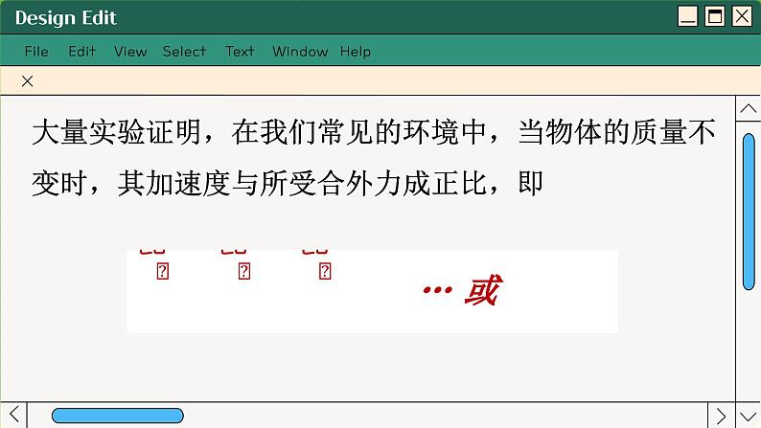Minimize the Design Edit window
This screenshot has height=428, width=761.
[x=688, y=16]
